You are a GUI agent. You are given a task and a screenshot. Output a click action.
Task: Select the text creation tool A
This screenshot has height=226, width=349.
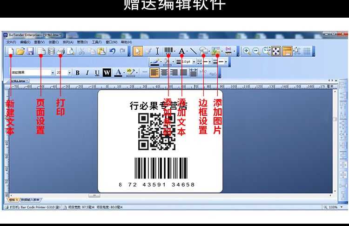[182, 51]
